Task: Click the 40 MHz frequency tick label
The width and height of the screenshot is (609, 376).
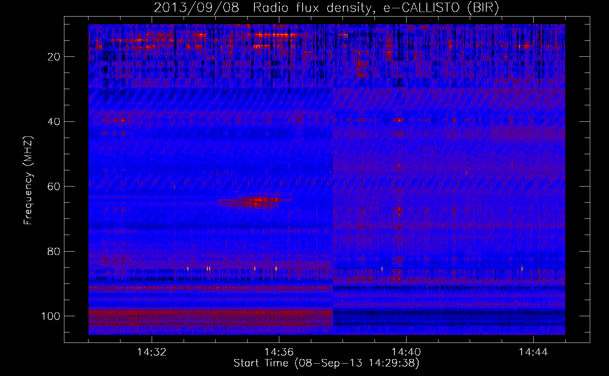Action: [x=54, y=121]
